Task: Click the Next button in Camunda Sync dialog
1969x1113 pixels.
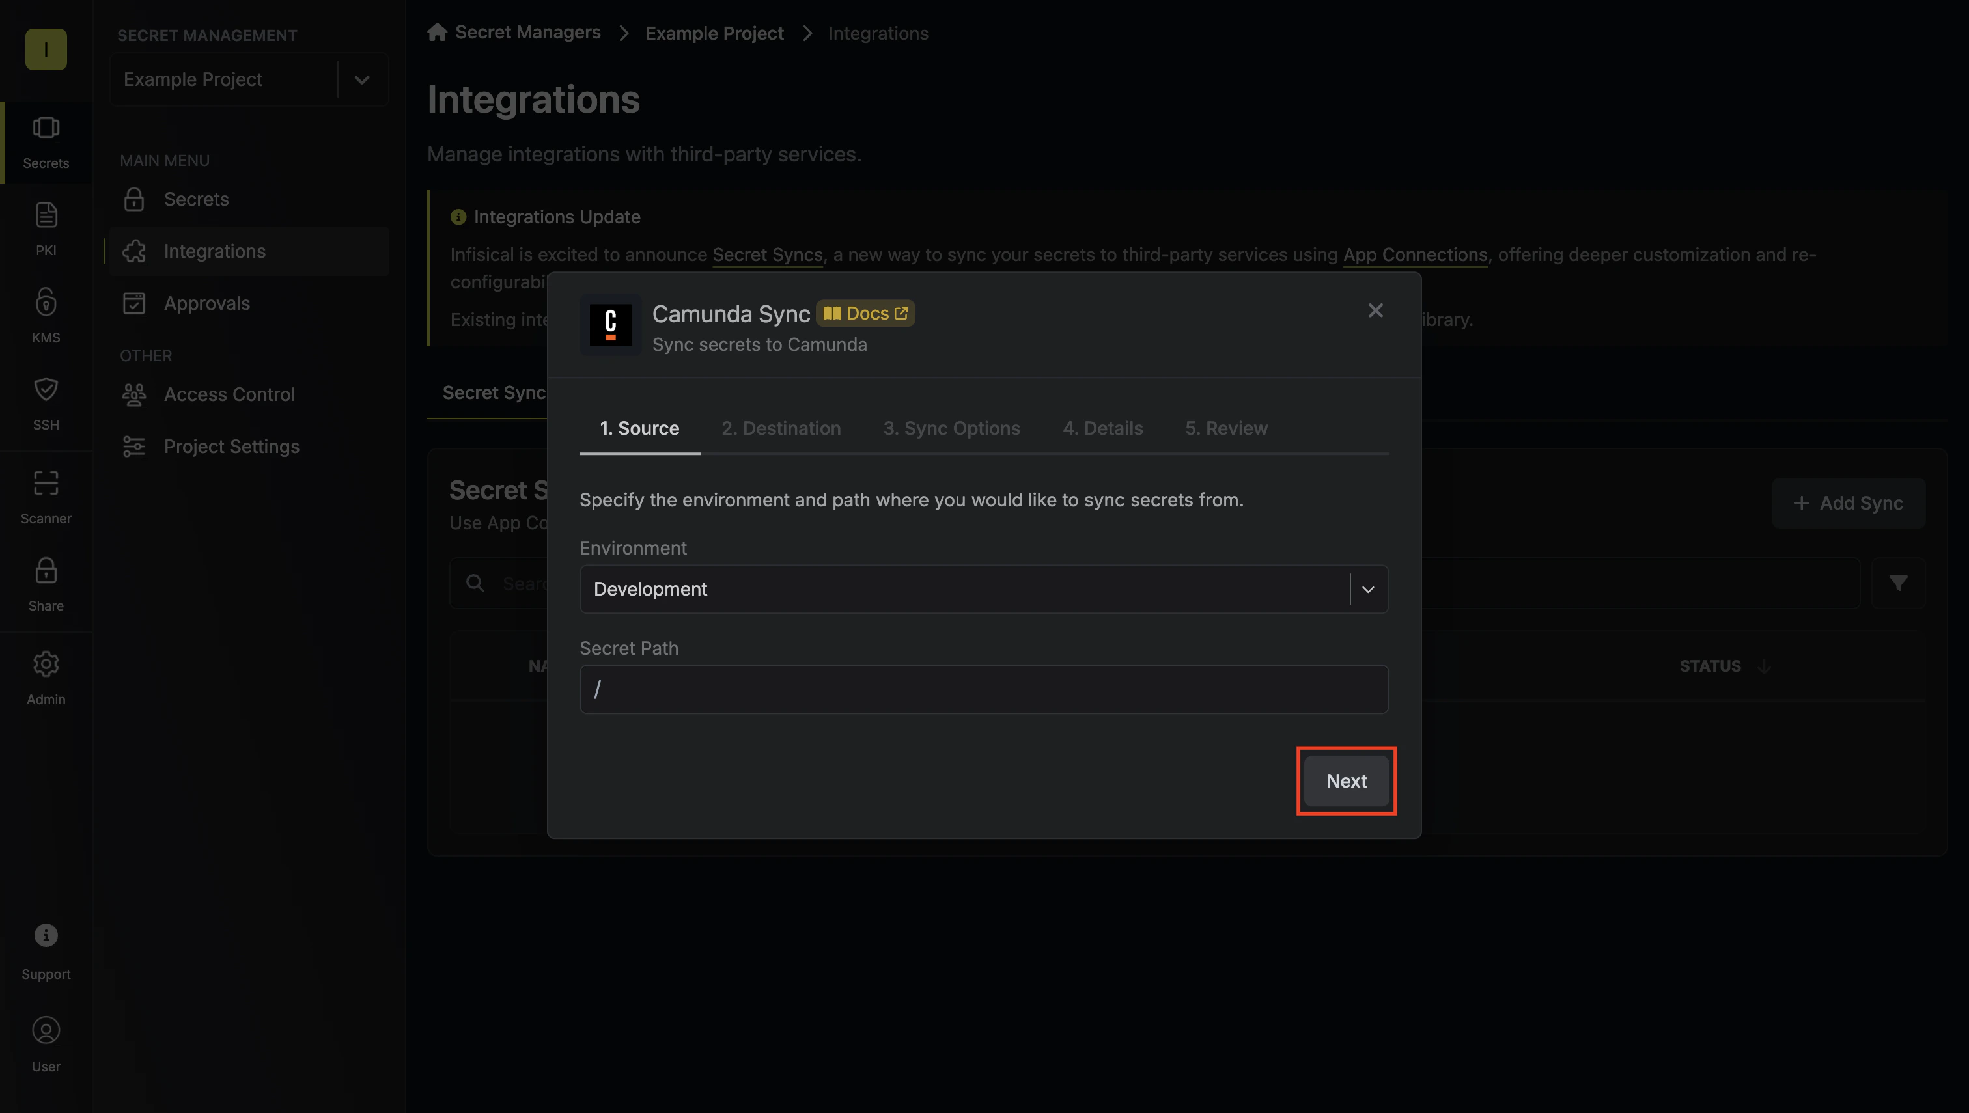Action: [x=1346, y=780]
